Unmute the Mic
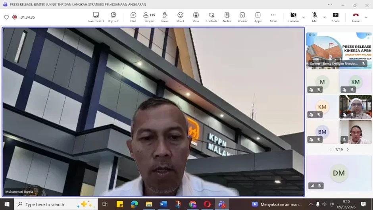 click(x=314, y=17)
